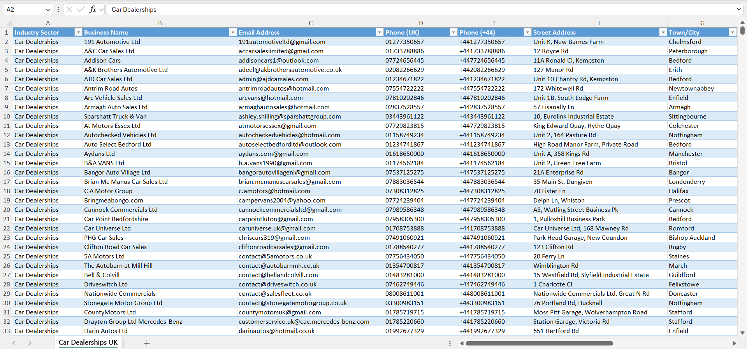Image resolution: width=747 pixels, height=349 pixels.
Task: Click the vertical scrollbar up arrow
Action: pos(742,23)
